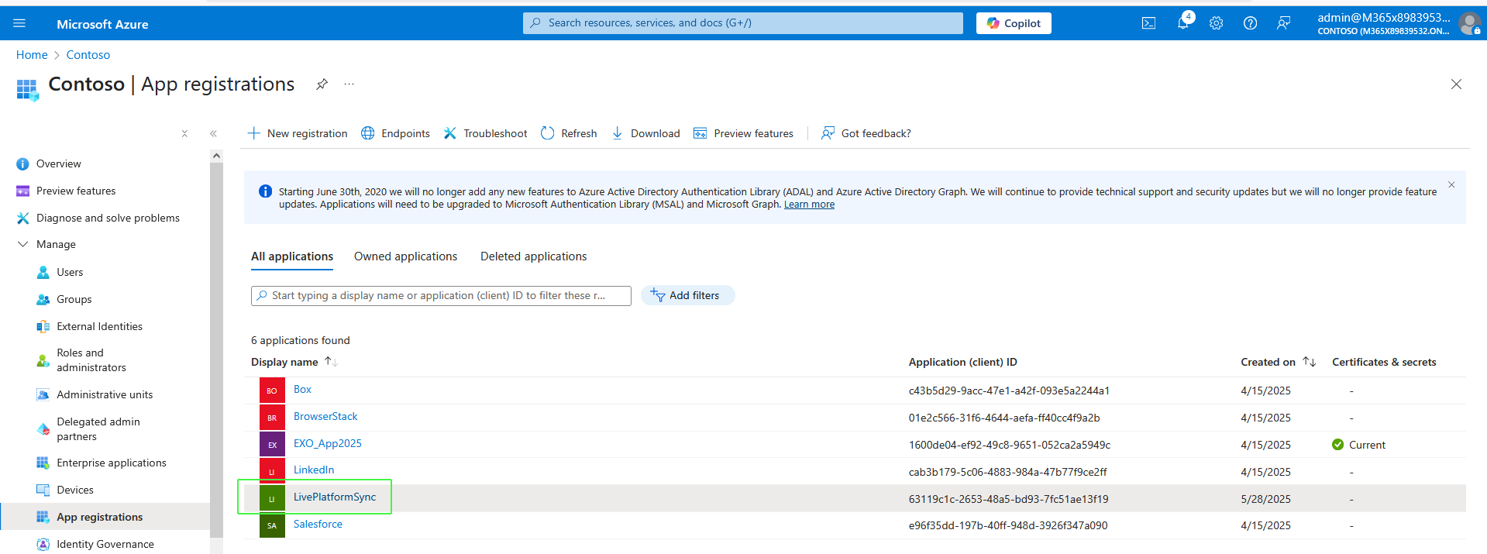Click New registration
Viewport: 1487px width, 554px height.
click(298, 133)
